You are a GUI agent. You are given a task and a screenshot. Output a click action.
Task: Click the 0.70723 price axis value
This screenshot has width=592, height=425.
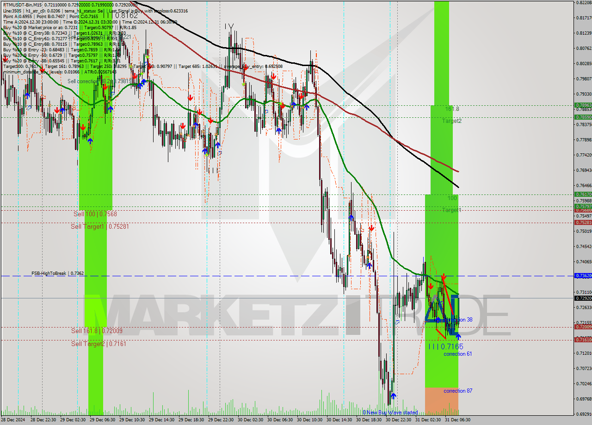click(x=584, y=368)
